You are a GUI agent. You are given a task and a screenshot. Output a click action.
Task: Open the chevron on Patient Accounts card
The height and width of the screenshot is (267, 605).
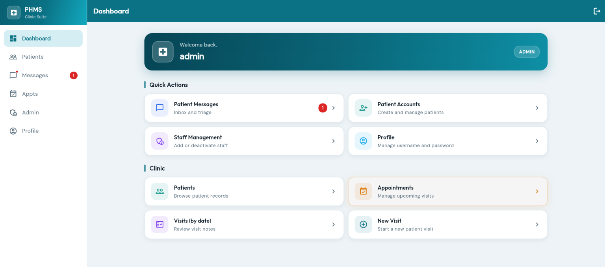537,108
